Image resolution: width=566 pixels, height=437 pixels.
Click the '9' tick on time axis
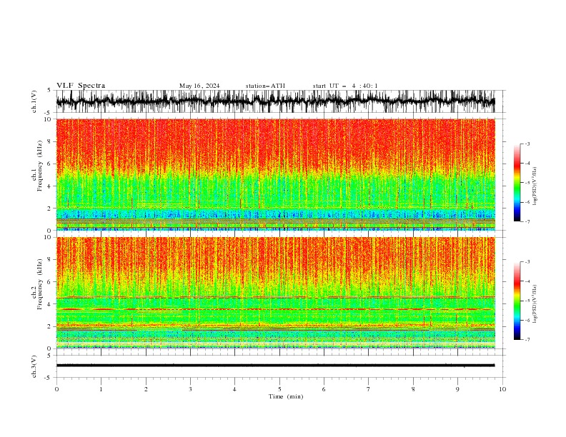(457, 389)
